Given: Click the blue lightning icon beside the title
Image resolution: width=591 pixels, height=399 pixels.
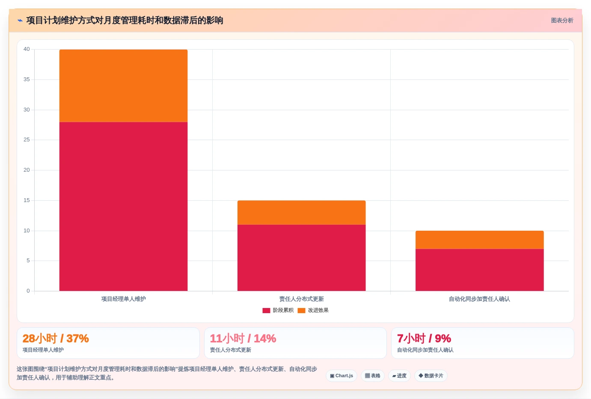Looking at the screenshot, I should click(20, 21).
